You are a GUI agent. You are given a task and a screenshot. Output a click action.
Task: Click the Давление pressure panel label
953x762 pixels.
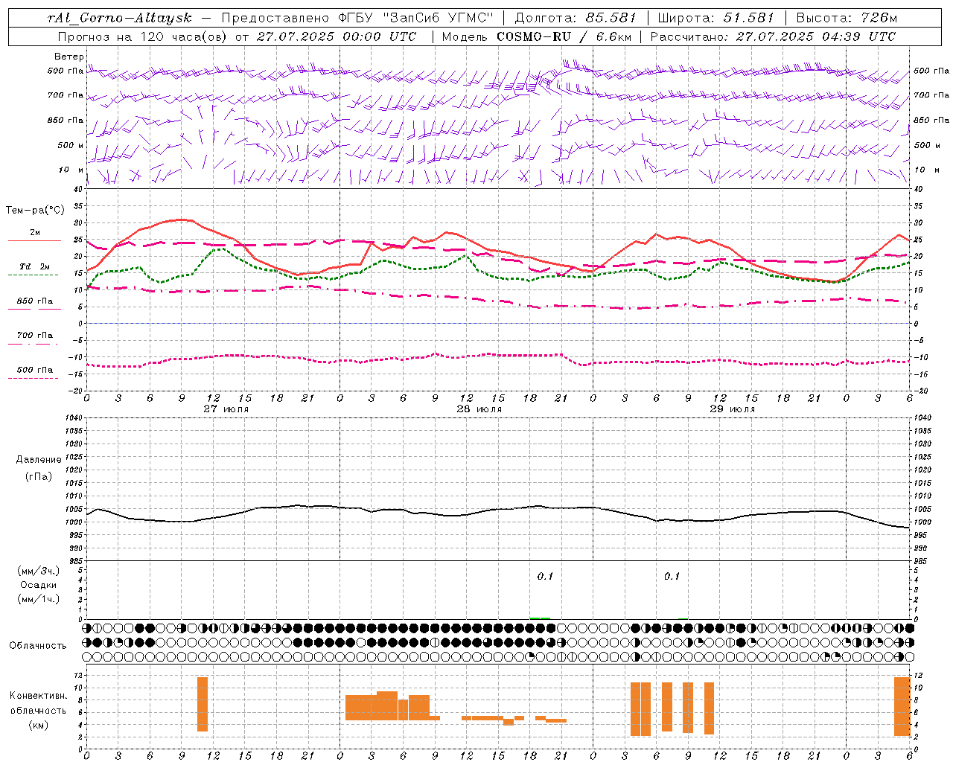coord(39,460)
